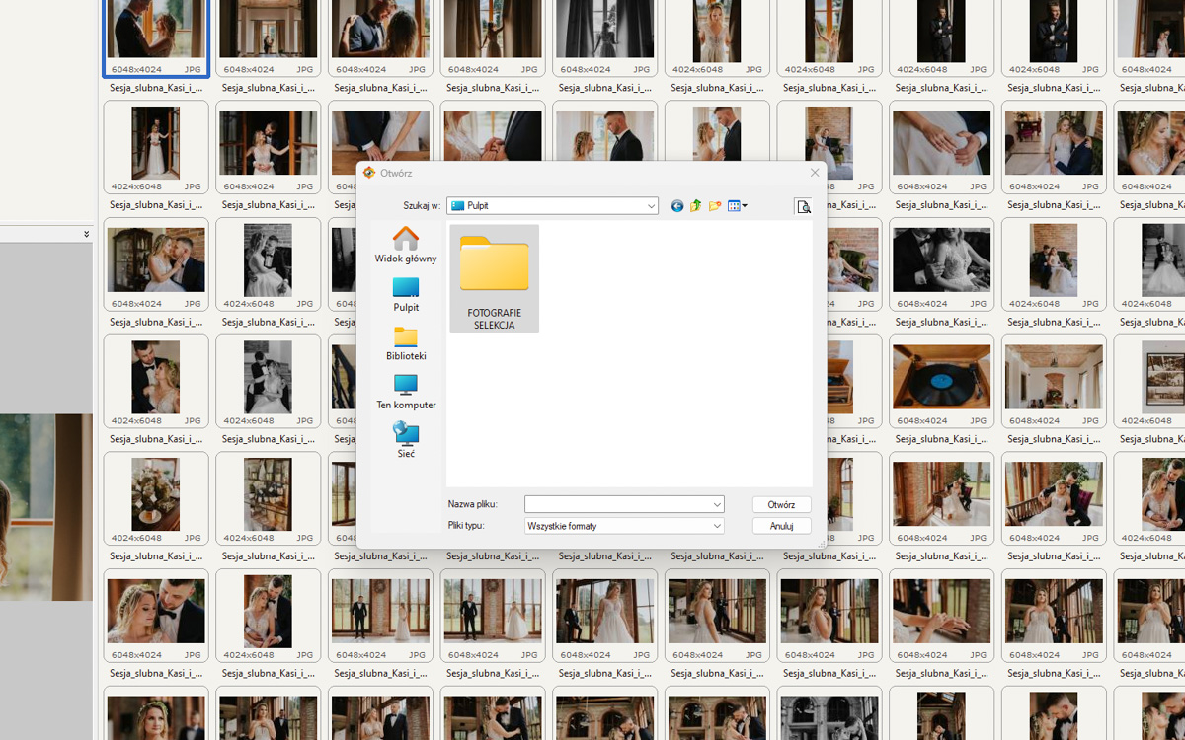Select the FOTOGRAFIE SELEKCJA folder

(x=494, y=278)
